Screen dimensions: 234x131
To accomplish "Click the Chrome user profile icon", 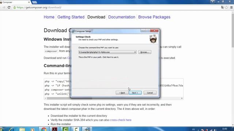I will [212, 1].
